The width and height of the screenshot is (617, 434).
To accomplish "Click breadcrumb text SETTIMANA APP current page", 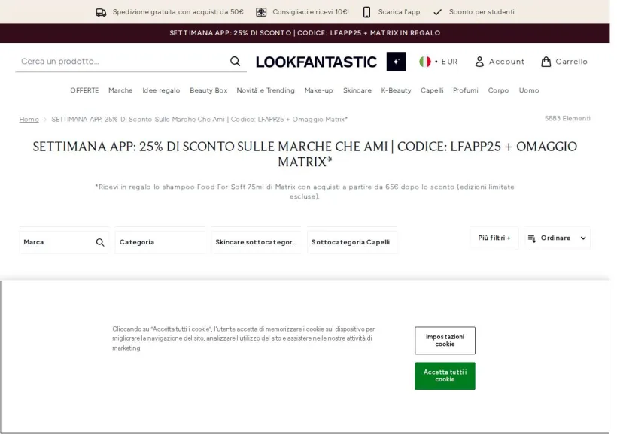I will [199, 120].
